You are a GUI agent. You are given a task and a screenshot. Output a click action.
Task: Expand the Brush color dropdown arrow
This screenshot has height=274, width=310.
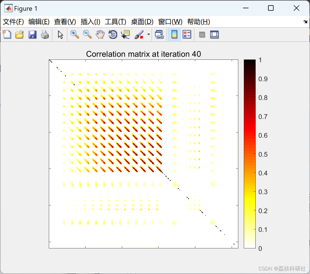(x=148, y=34)
